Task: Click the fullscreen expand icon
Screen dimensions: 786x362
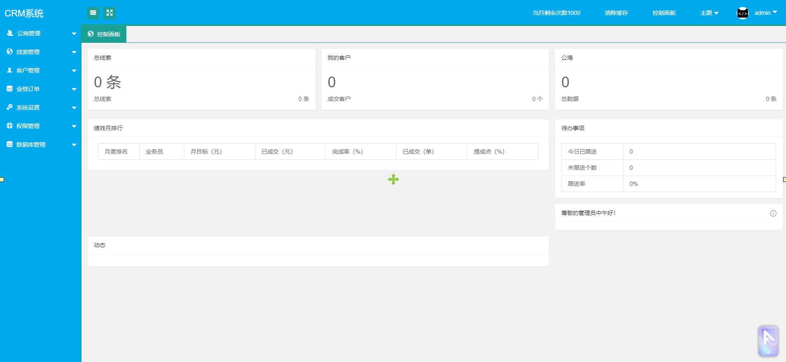Action: coord(110,13)
